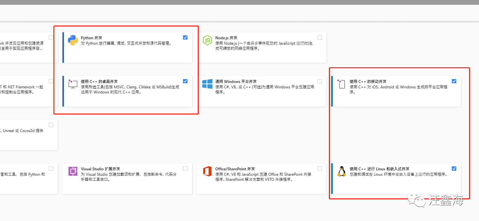The image size is (479, 221).
Task: Click '使用 C++ 的移动开发' title
Action: click(x=368, y=81)
